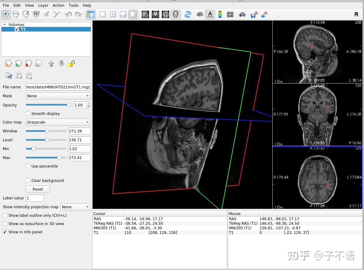This screenshot has height=270, width=364.
Task: Click the Opacity slider handle
Action: [x=69, y=105]
